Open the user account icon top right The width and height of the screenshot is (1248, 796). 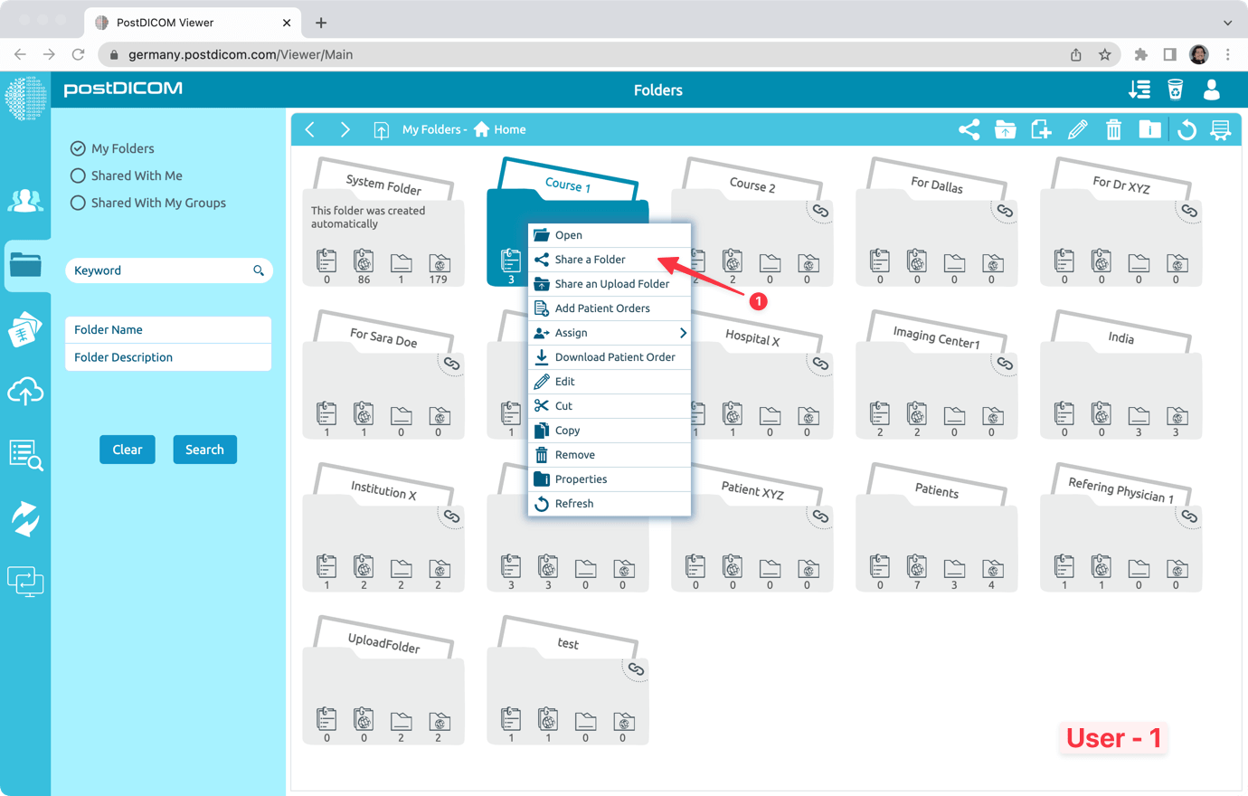tap(1211, 90)
